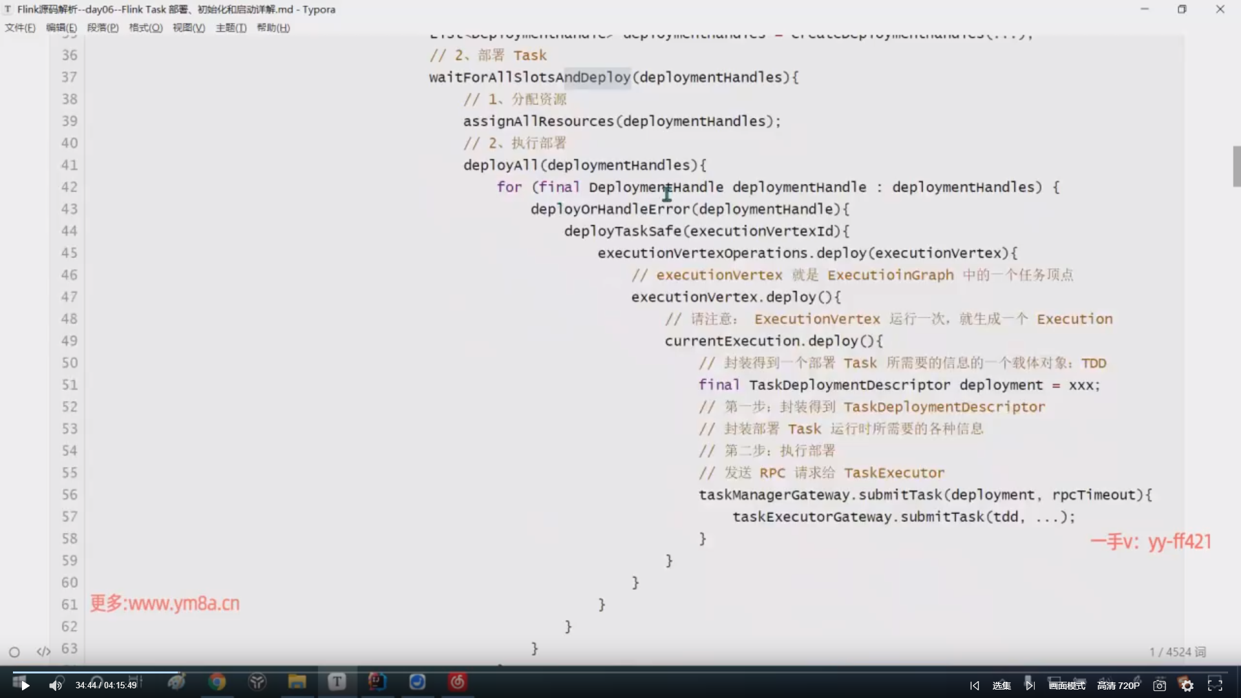Skip to the previous episode
Viewport: 1241px width, 698px height.
click(975, 686)
